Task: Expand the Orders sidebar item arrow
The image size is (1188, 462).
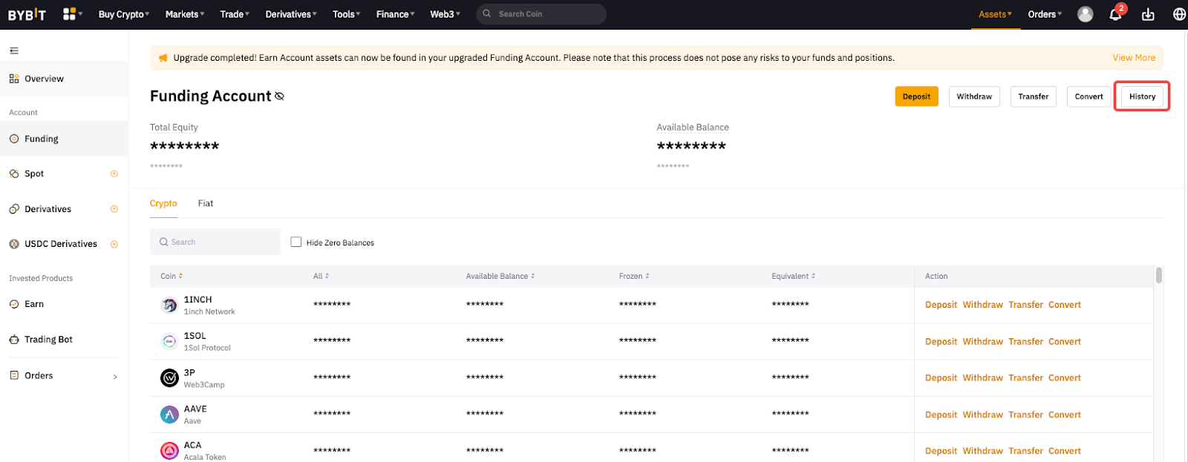Action: 115,377
